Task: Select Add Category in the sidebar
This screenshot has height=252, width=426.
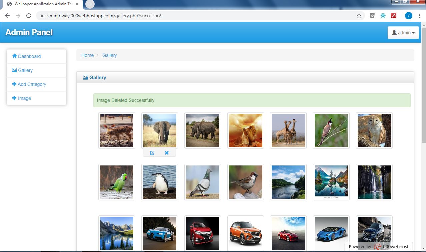Action: [37, 84]
